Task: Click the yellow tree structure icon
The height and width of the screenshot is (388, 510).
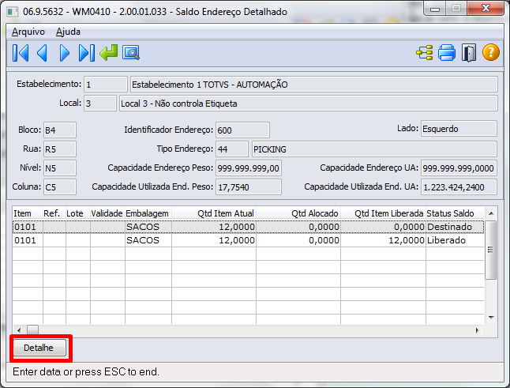Action: pyautogui.click(x=425, y=52)
